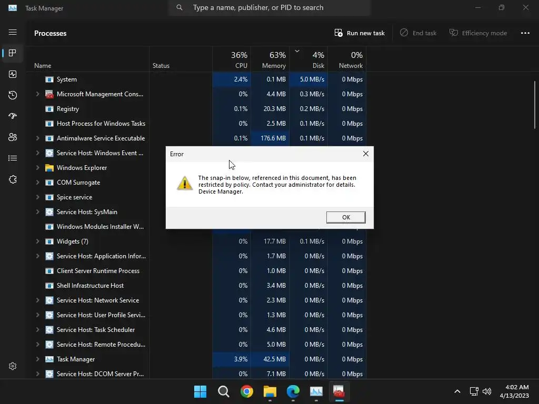This screenshot has width=539, height=404.
Task: Show hidden system tray icons
Action: [457, 391]
